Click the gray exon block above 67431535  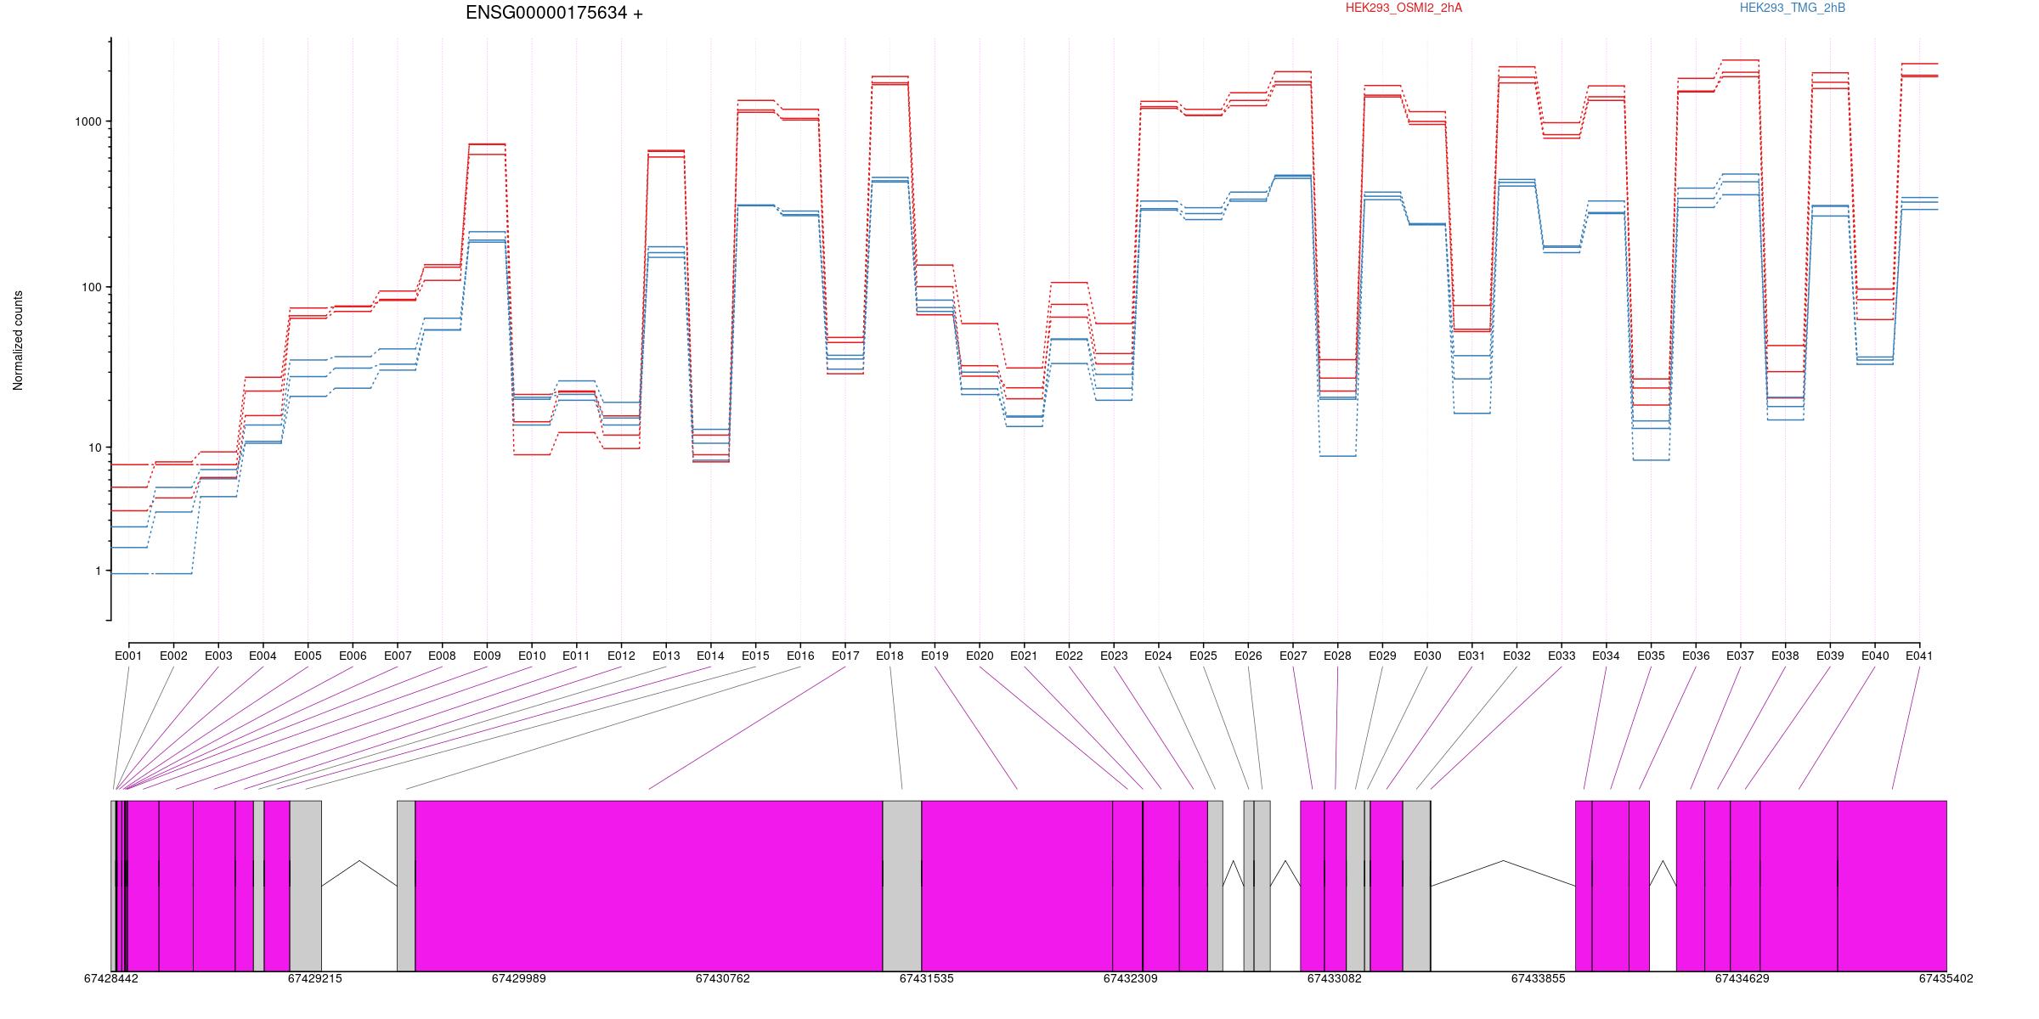pyautogui.click(x=902, y=886)
